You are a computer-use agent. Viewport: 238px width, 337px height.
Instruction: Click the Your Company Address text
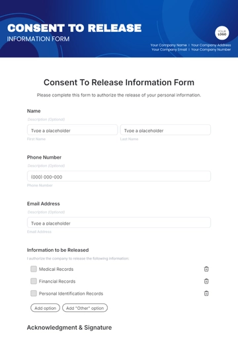coord(211,45)
